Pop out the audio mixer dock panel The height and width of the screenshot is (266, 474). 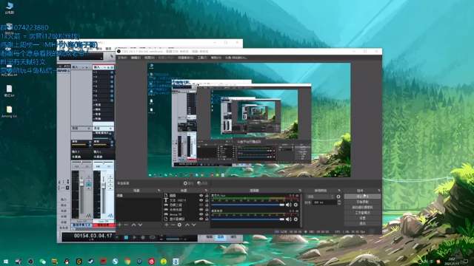click(300, 191)
